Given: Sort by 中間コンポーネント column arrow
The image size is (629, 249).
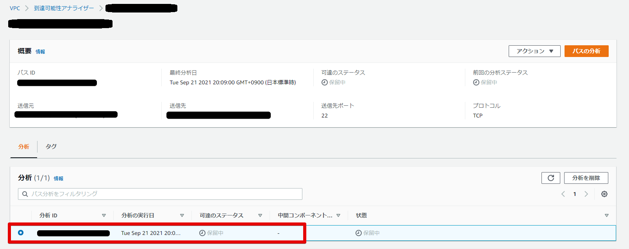Looking at the screenshot, I should point(338,215).
